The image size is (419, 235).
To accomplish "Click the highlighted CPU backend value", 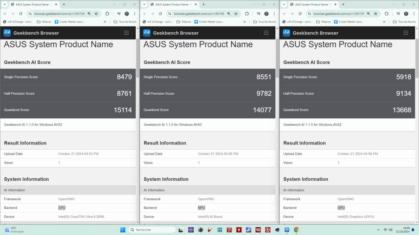I will click(x=62, y=208).
